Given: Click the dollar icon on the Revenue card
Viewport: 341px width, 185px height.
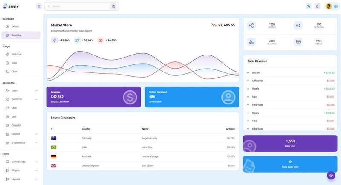Looking at the screenshot, I should coord(130,97).
